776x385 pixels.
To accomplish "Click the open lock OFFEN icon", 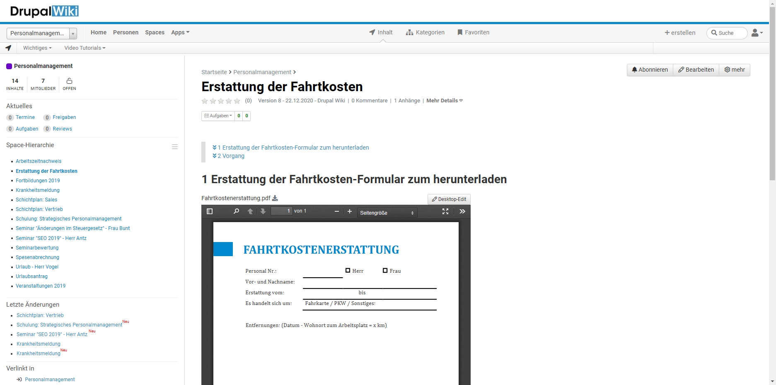I will point(69,81).
